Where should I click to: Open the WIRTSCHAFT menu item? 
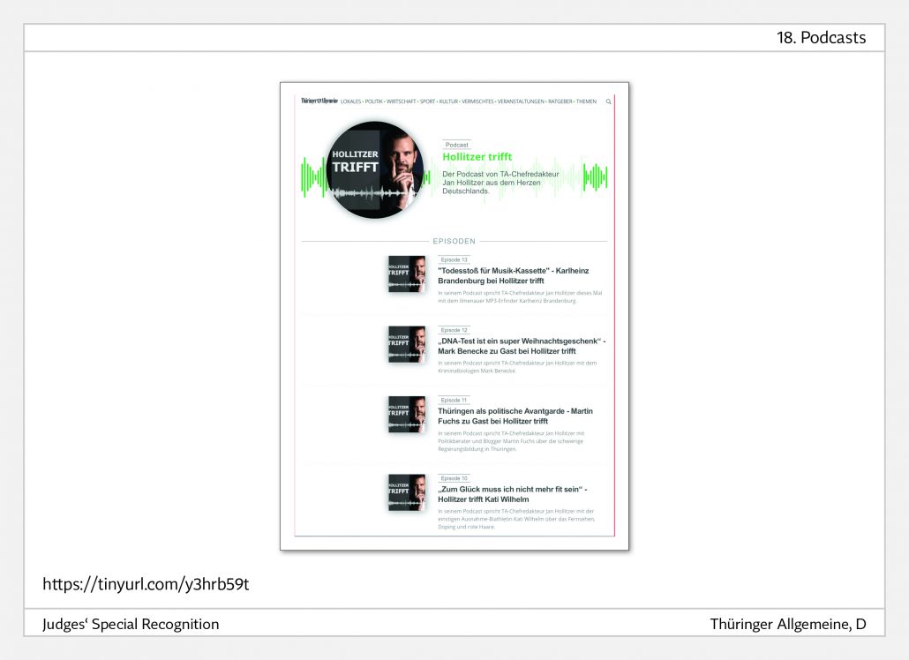pyautogui.click(x=402, y=101)
